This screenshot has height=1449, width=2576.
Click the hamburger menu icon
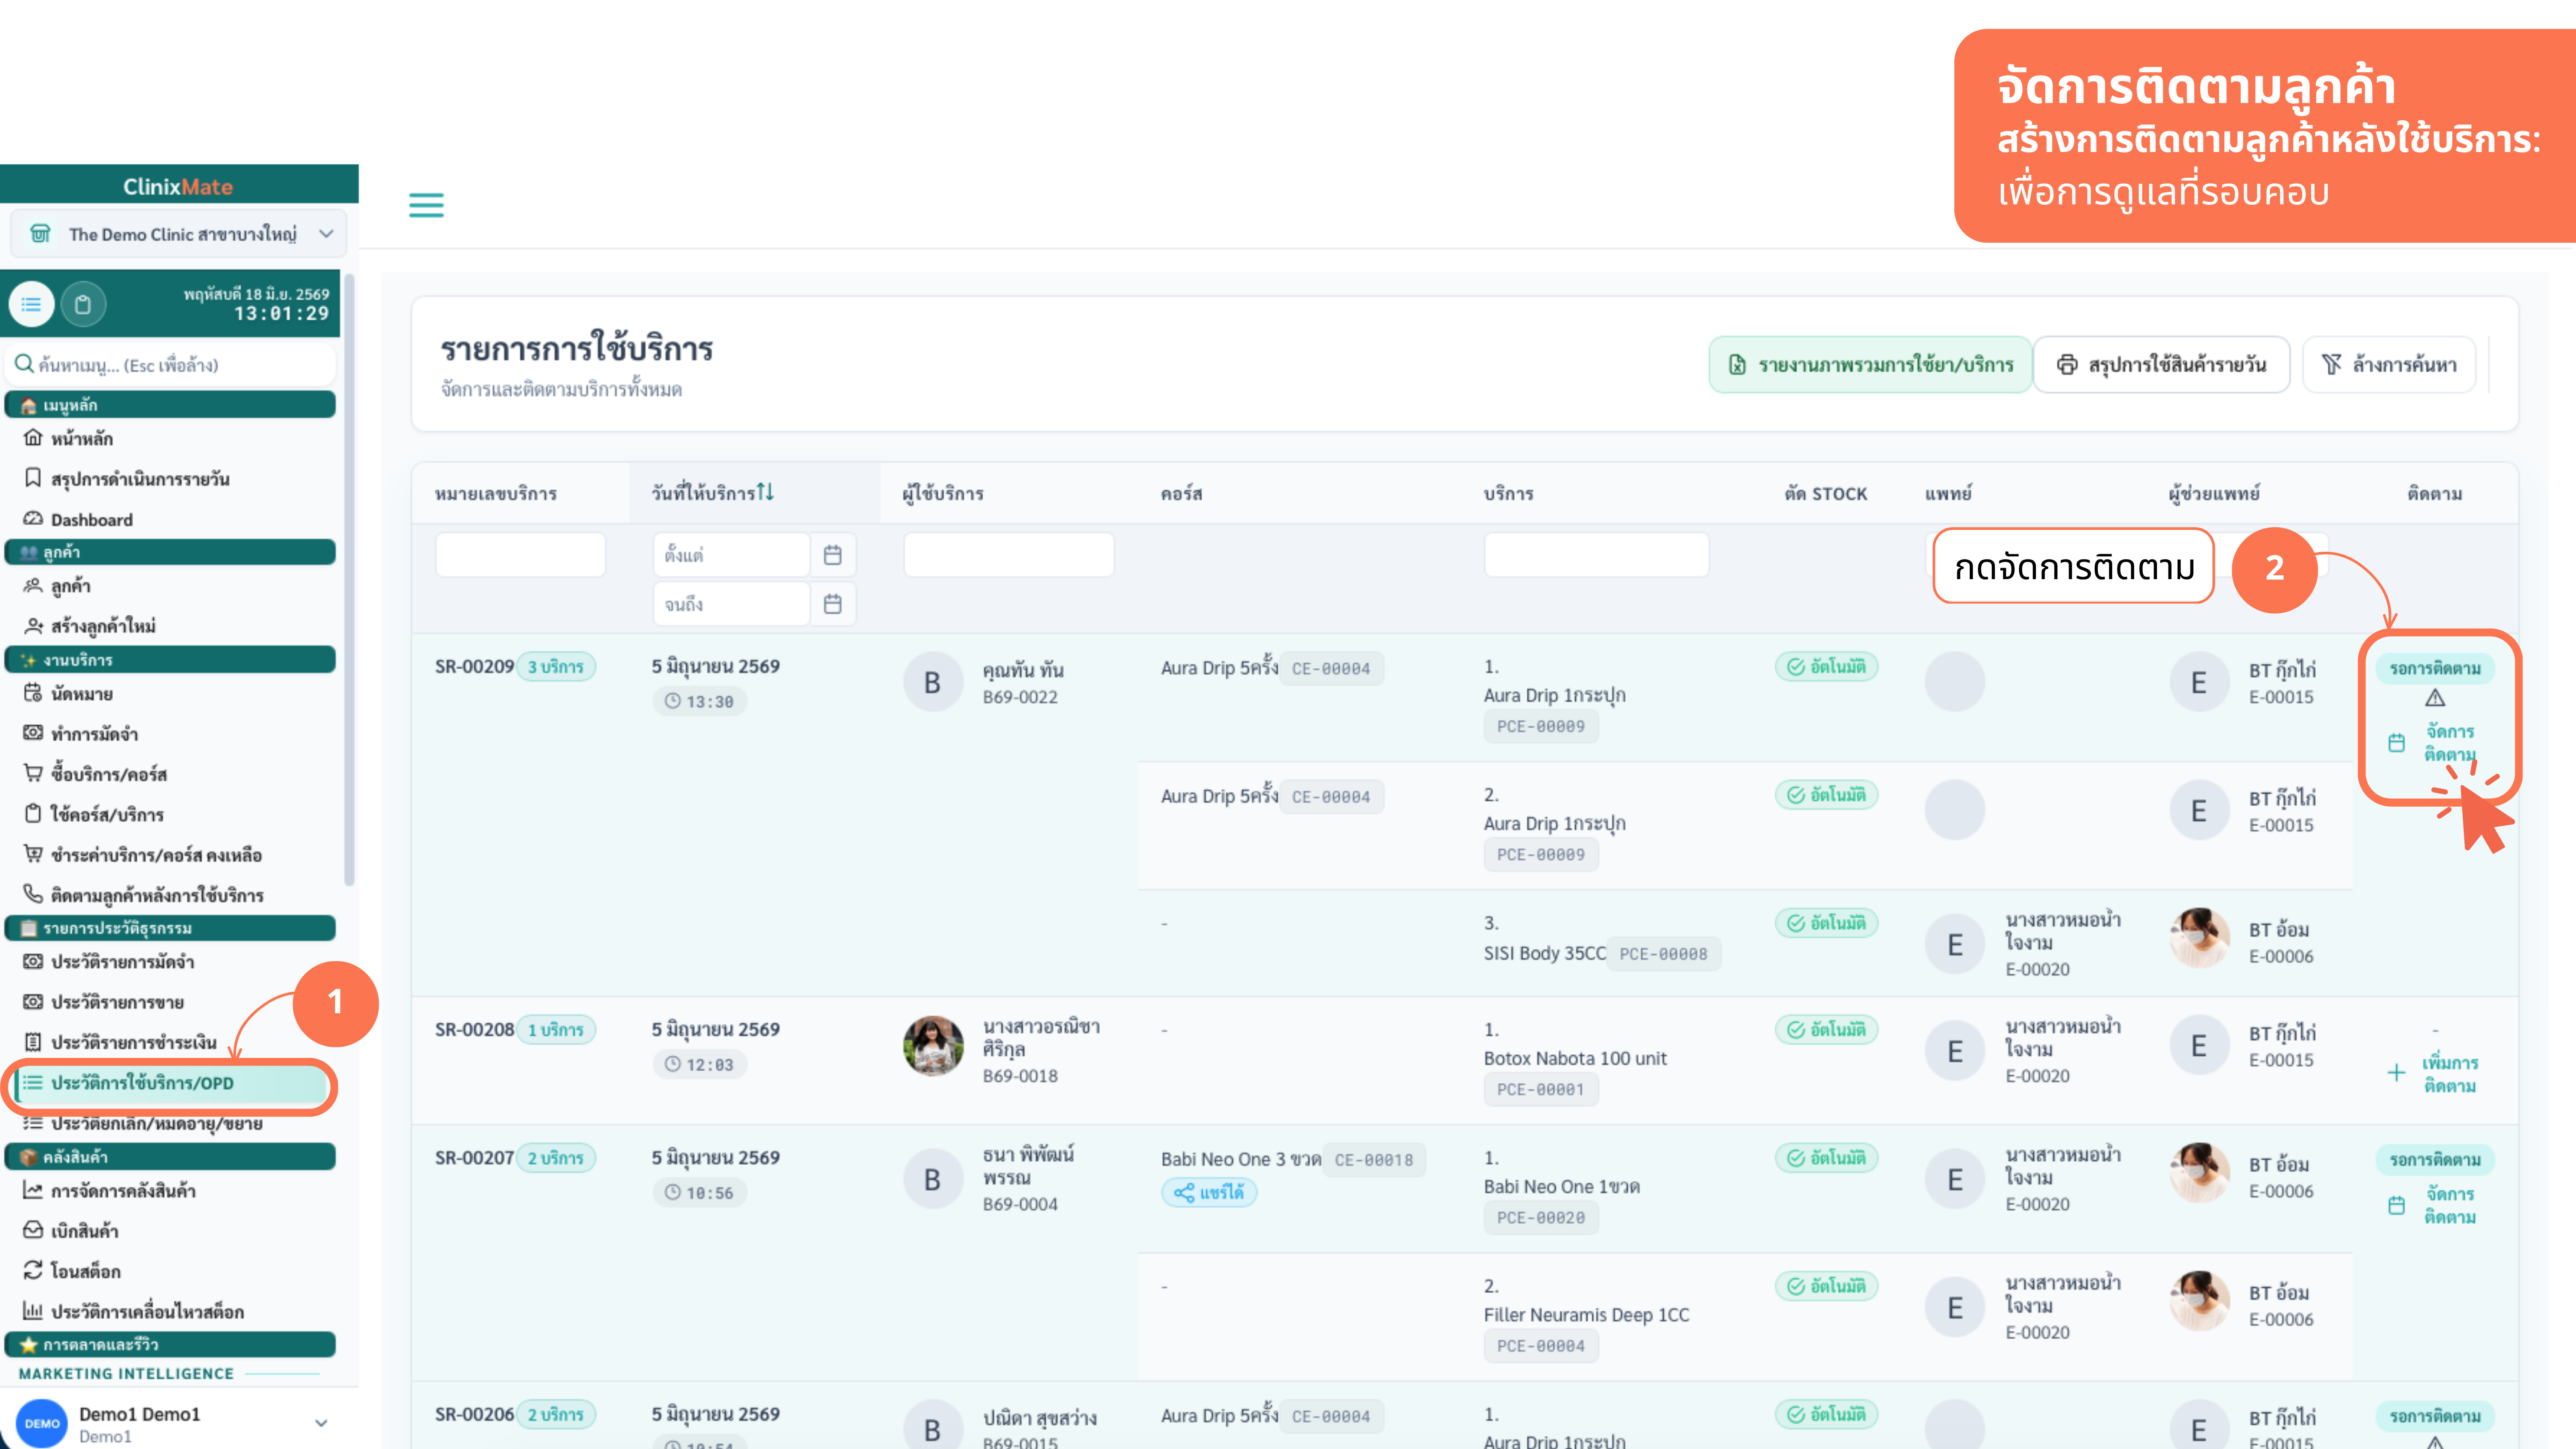pyautogui.click(x=426, y=205)
